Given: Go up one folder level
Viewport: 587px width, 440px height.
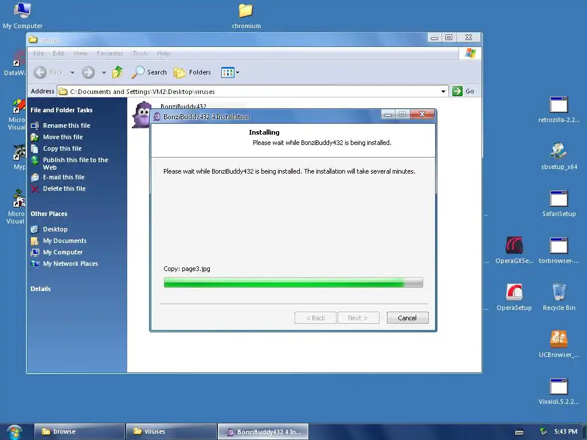Looking at the screenshot, I should point(118,72).
